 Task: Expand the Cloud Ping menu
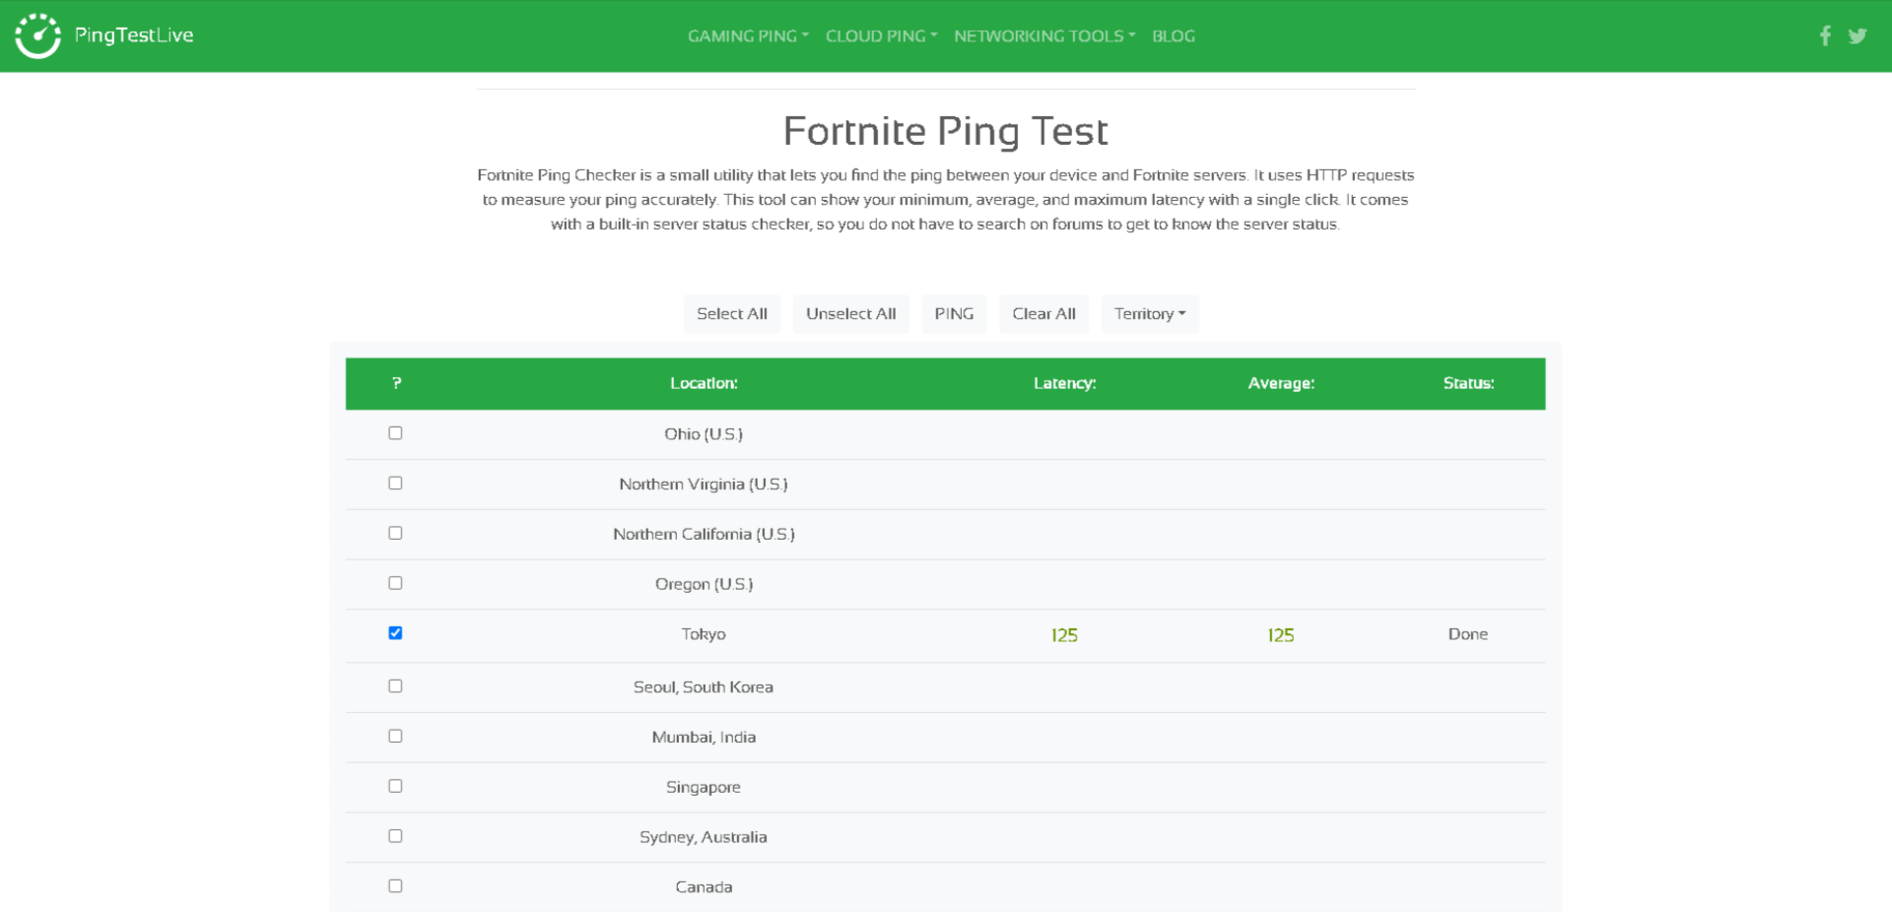(x=881, y=36)
